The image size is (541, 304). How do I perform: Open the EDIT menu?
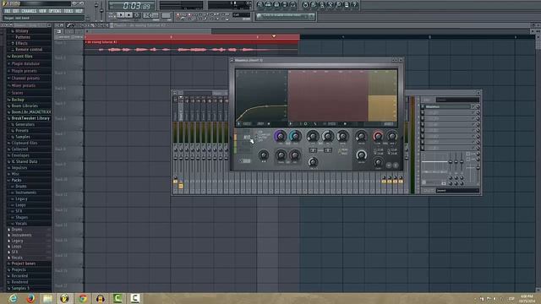16,11
